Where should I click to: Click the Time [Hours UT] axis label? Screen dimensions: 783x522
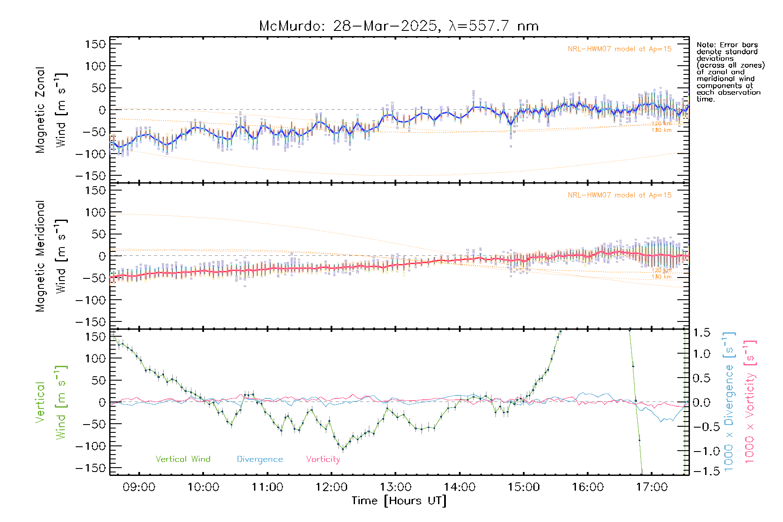pos(399,501)
